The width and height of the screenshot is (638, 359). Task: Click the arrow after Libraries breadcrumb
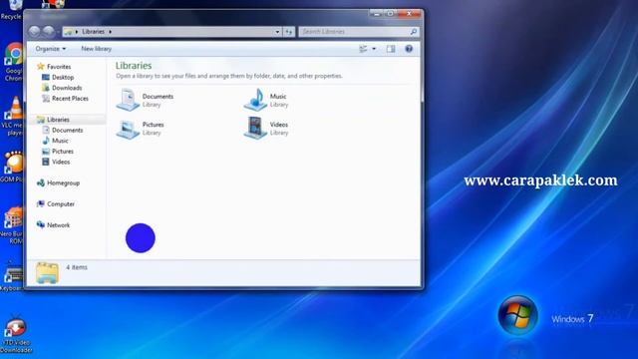[x=111, y=32]
